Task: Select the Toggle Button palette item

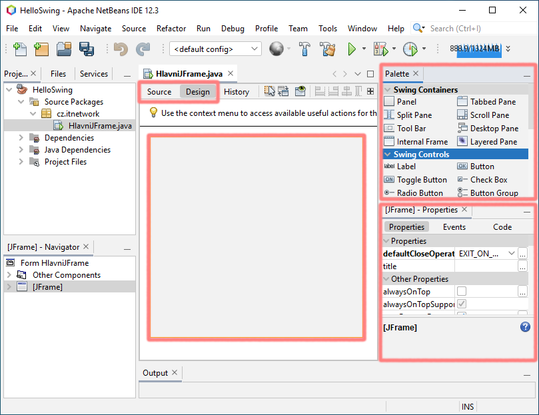Action: [415, 179]
